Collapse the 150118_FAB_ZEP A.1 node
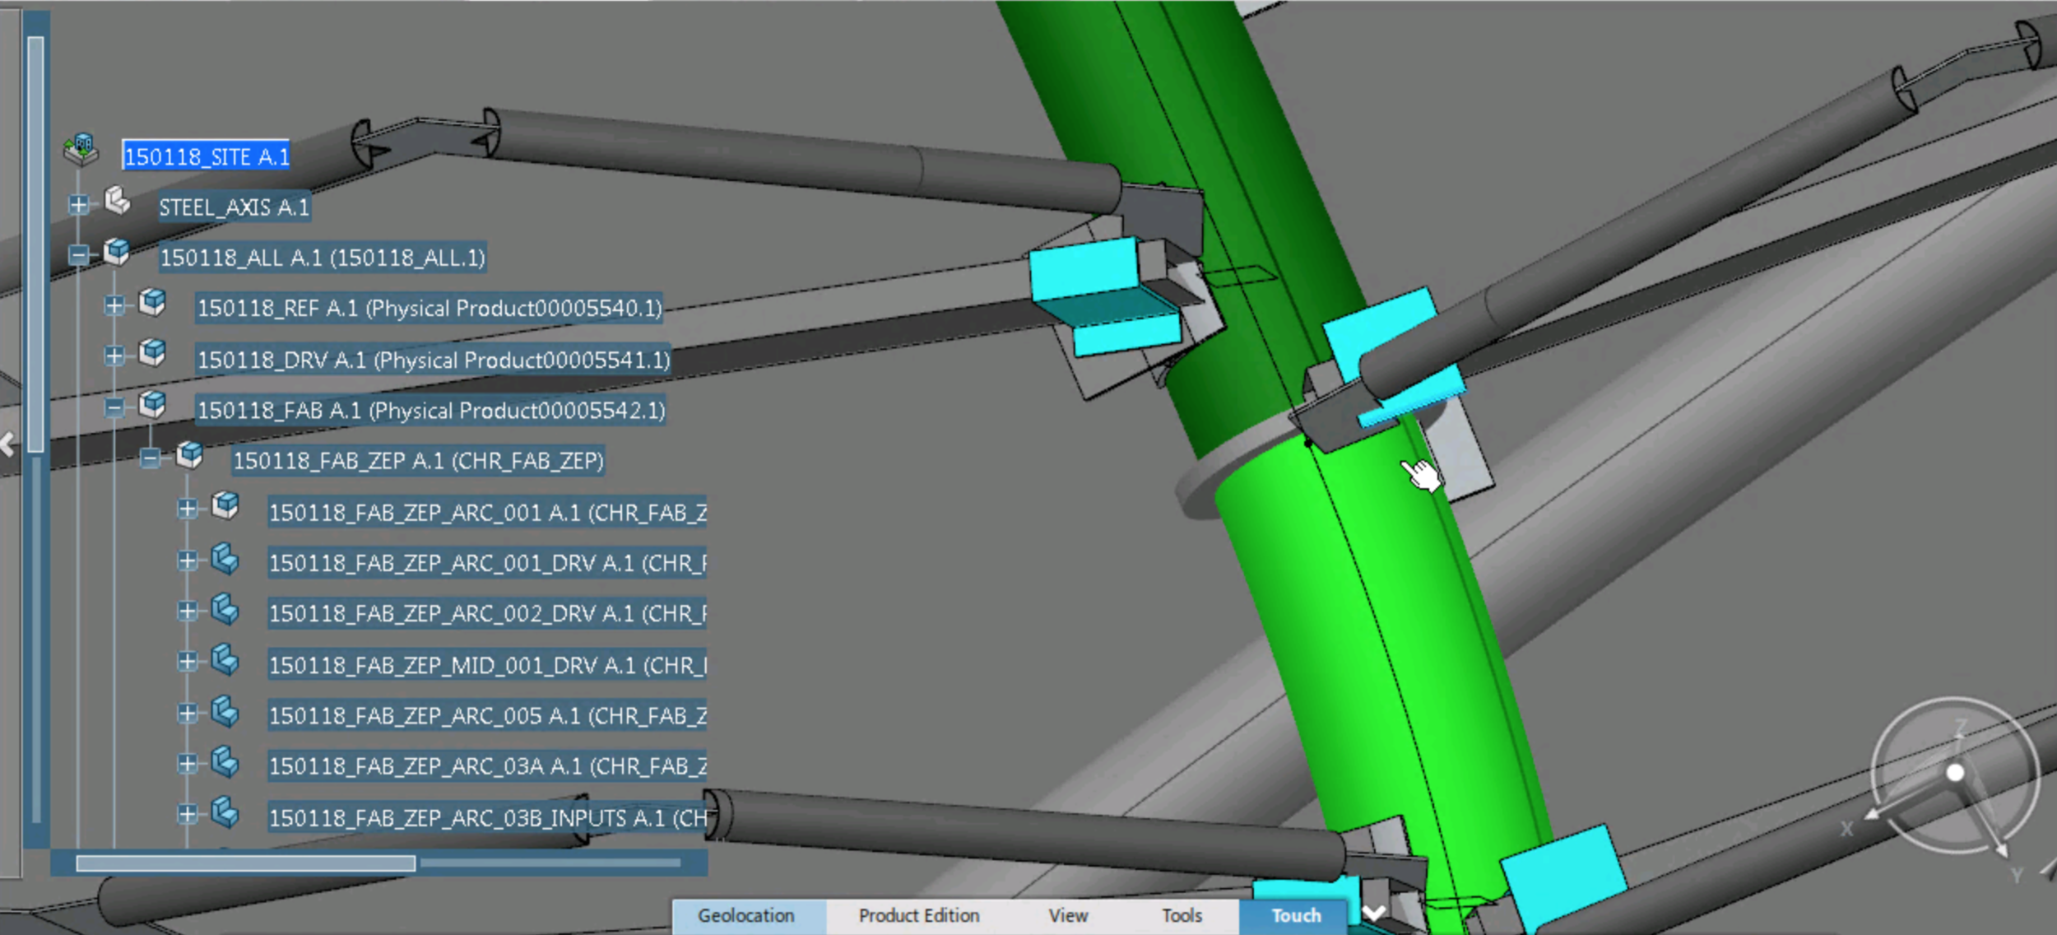Image resolution: width=2057 pixels, height=935 pixels. click(151, 458)
